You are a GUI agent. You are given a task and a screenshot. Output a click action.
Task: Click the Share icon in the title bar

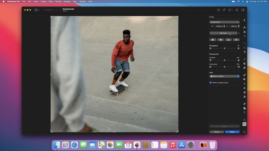[237, 10]
